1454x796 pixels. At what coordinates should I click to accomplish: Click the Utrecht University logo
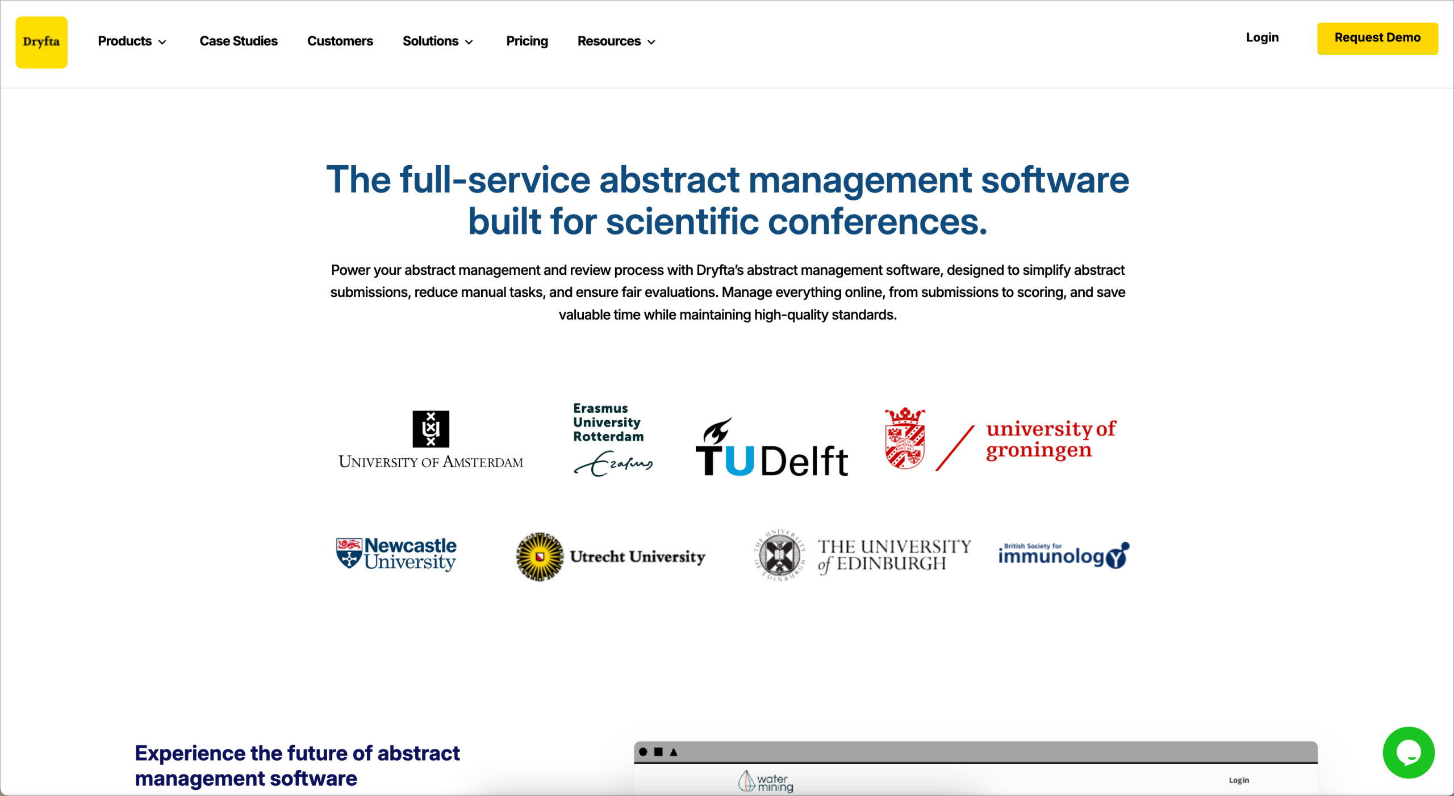pos(611,556)
